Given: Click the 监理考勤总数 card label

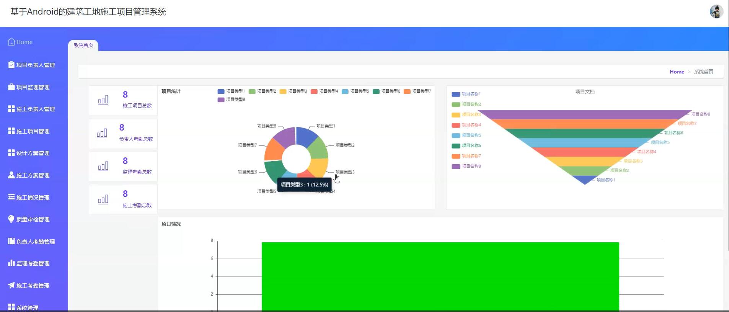Looking at the screenshot, I should tap(137, 172).
